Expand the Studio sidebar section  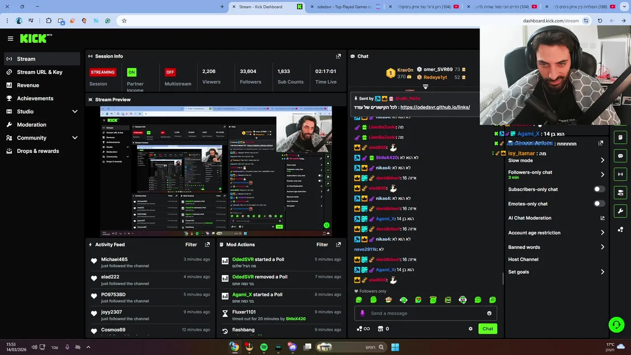tap(75, 111)
